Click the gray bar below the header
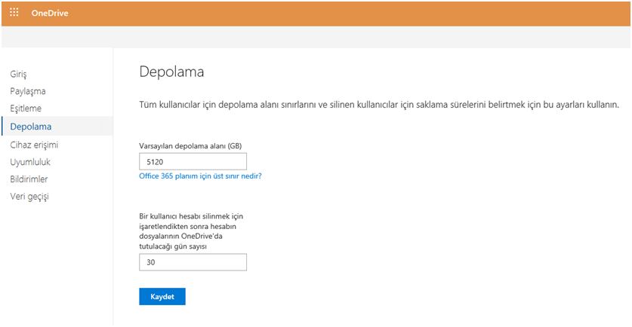The image size is (632, 327). (316, 37)
